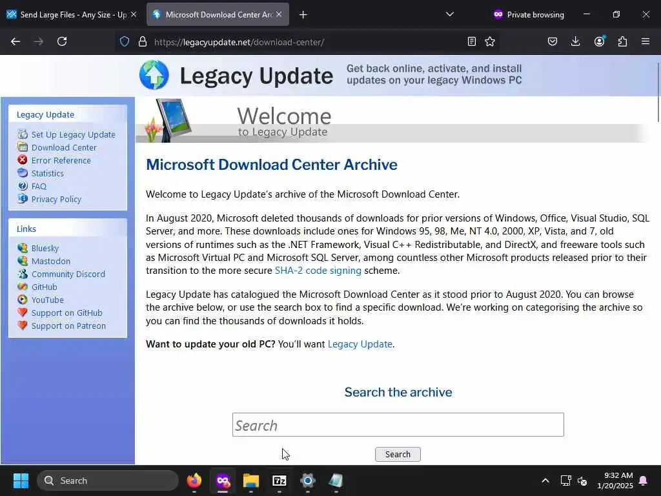The image size is (661, 496).
Task: Open 7-Zip from the taskbar
Action: tap(279, 480)
